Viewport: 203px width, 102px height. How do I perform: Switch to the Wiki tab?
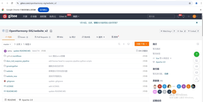click(x=60, y=37)
